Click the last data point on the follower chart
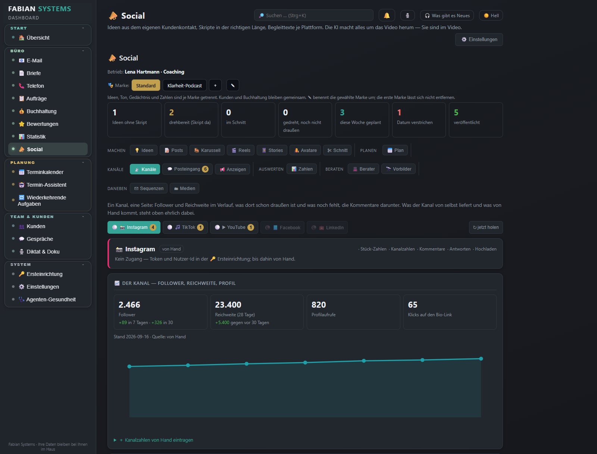The image size is (597, 454). coord(481,359)
